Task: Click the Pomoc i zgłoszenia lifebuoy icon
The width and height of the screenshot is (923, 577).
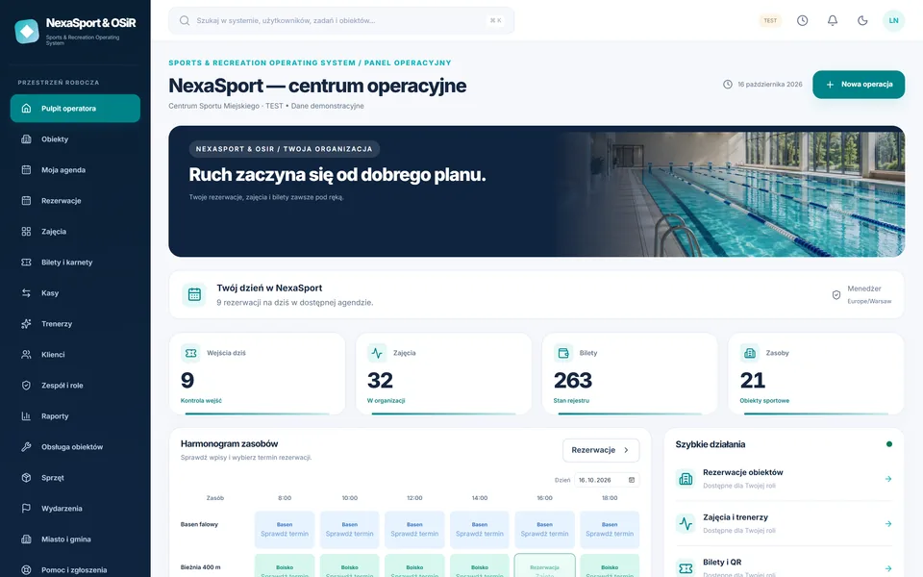Action: point(26,570)
